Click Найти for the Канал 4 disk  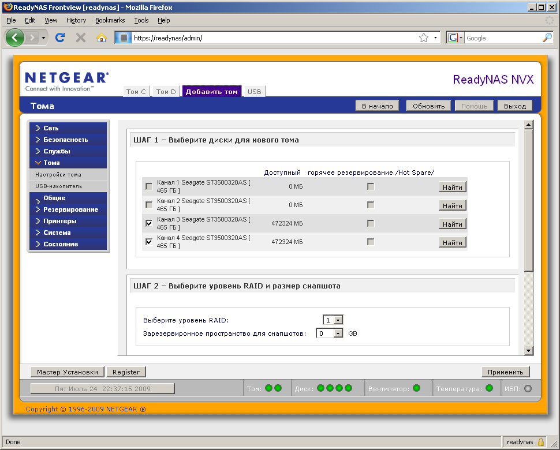point(452,242)
